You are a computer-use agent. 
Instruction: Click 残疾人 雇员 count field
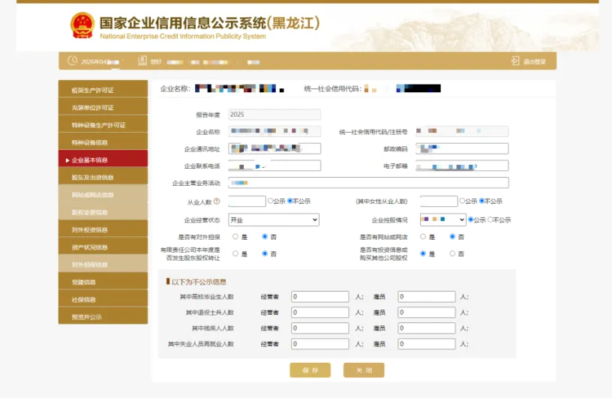pyautogui.click(x=427, y=328)
